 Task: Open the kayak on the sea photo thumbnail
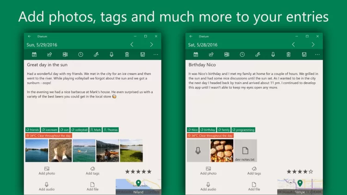84,151
